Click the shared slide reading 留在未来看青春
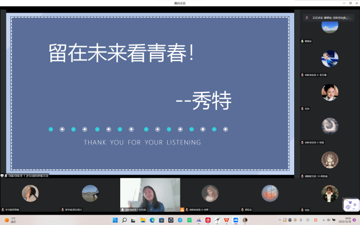This screenshot has height=225, width=360. point(150,94)
